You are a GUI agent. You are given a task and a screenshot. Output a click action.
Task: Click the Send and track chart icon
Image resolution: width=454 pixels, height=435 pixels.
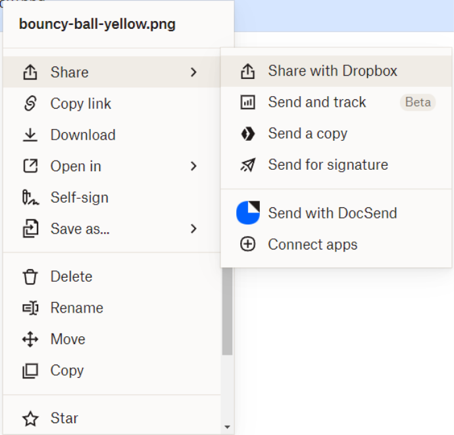247,102
